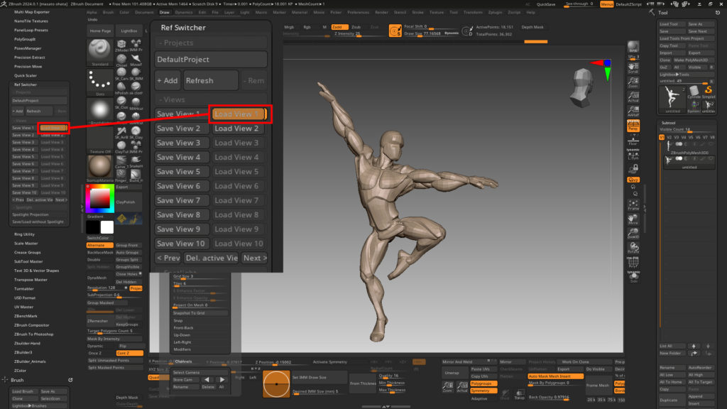
Task: Select the Frame icon in right shelf
Action: pos(633,205)
